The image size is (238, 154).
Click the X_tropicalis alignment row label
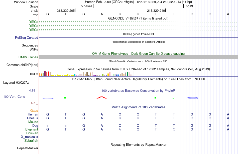click(30, 137)
